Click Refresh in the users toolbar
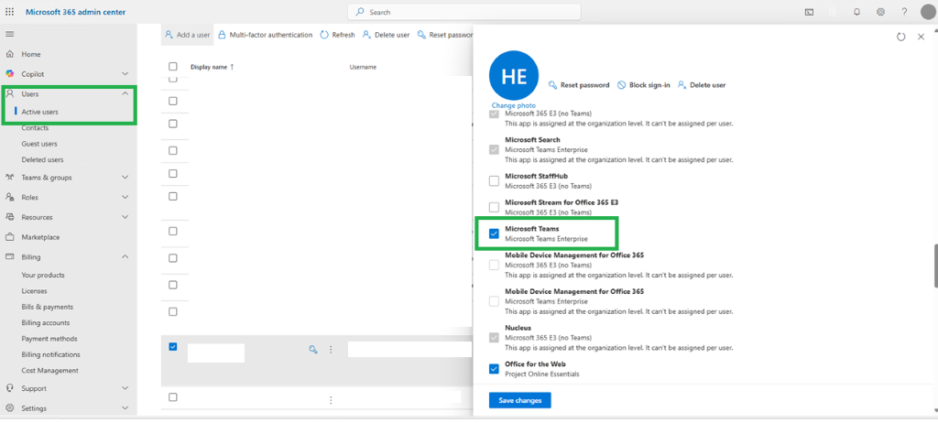 [x=338, y=35]
